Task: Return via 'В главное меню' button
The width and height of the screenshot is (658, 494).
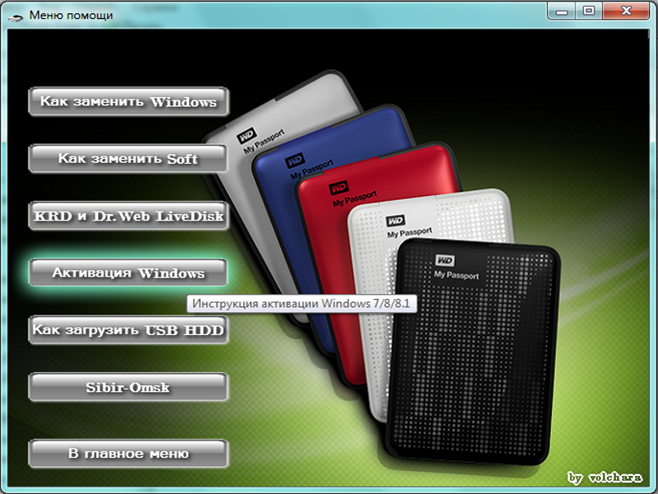Action: click(x=128, y=454)
